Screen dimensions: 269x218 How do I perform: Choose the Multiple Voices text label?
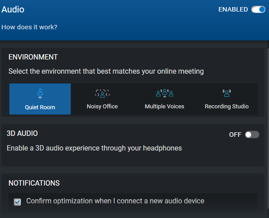(x=165, y=107)
